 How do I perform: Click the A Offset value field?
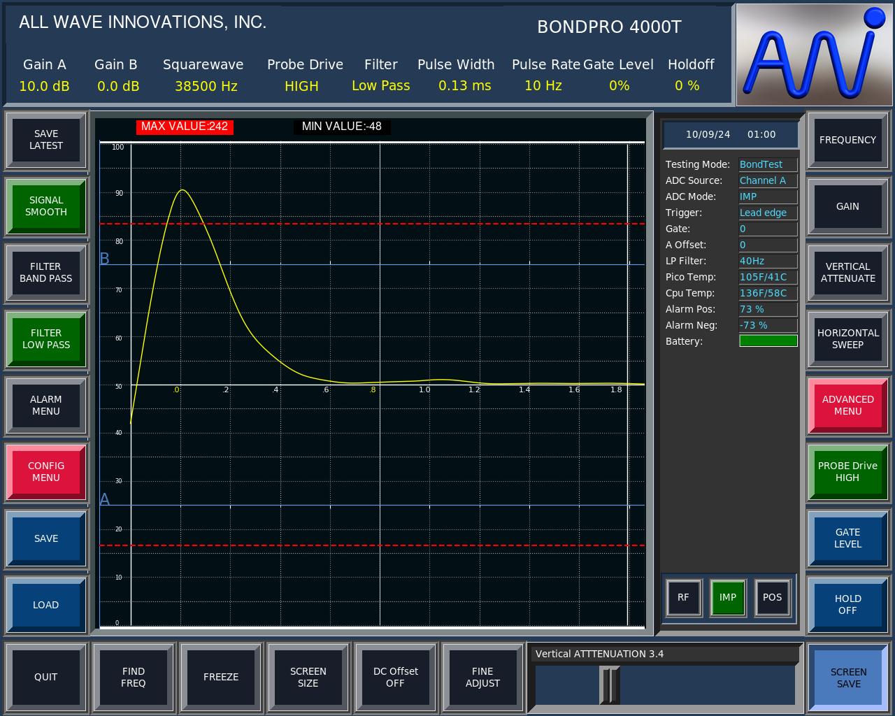[x=768, y=245]
